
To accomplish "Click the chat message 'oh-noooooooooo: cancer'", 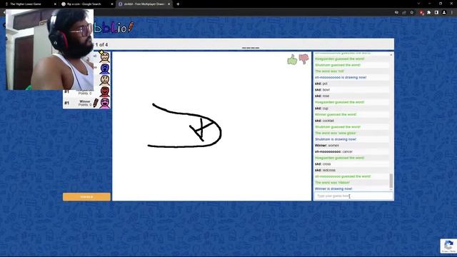I will point(333,151).
